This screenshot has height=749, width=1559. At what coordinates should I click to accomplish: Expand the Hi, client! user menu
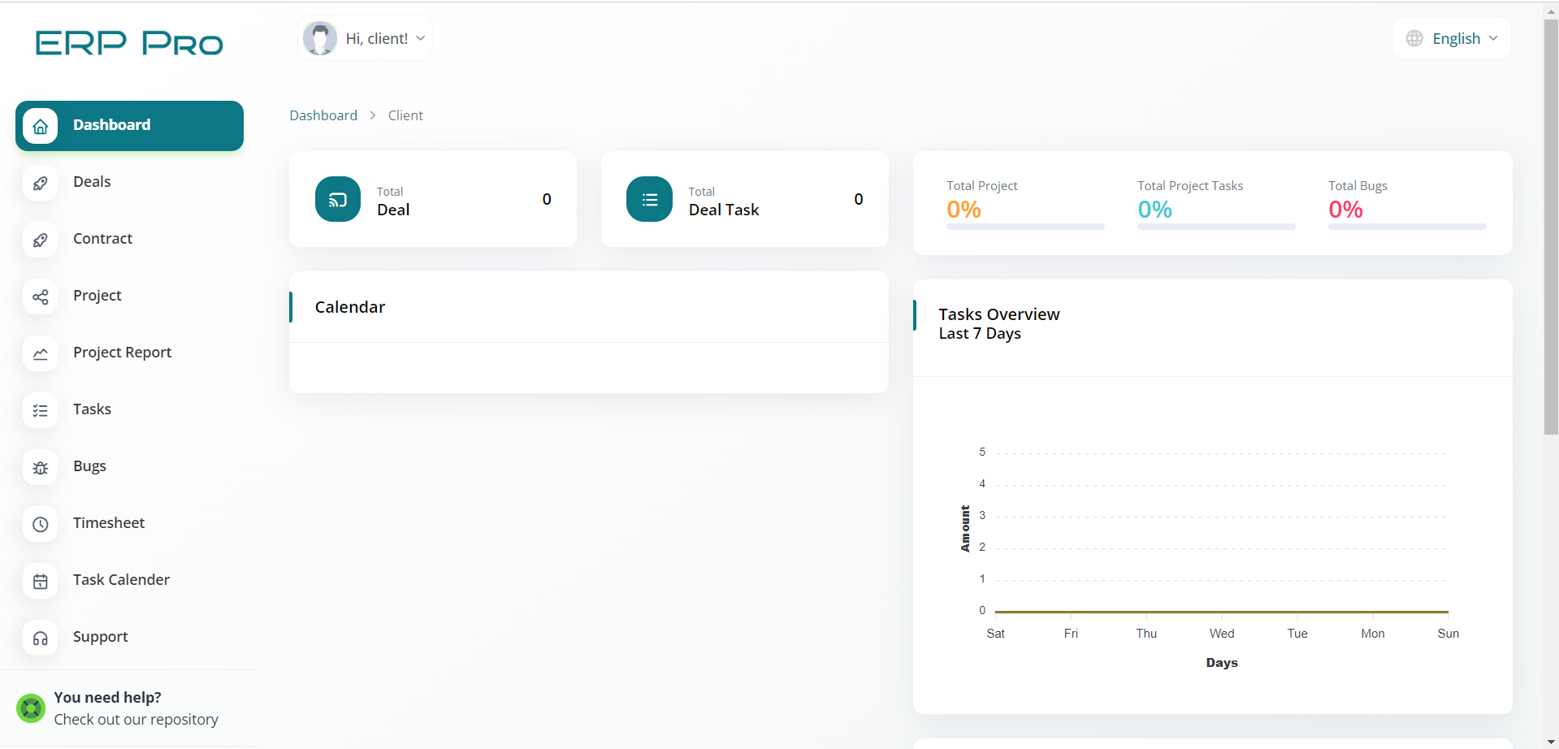click(x=365, y=38)
